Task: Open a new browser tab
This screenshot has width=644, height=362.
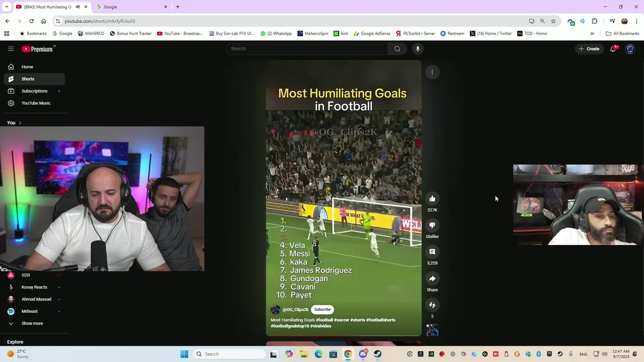Action: tap(178, 7)
